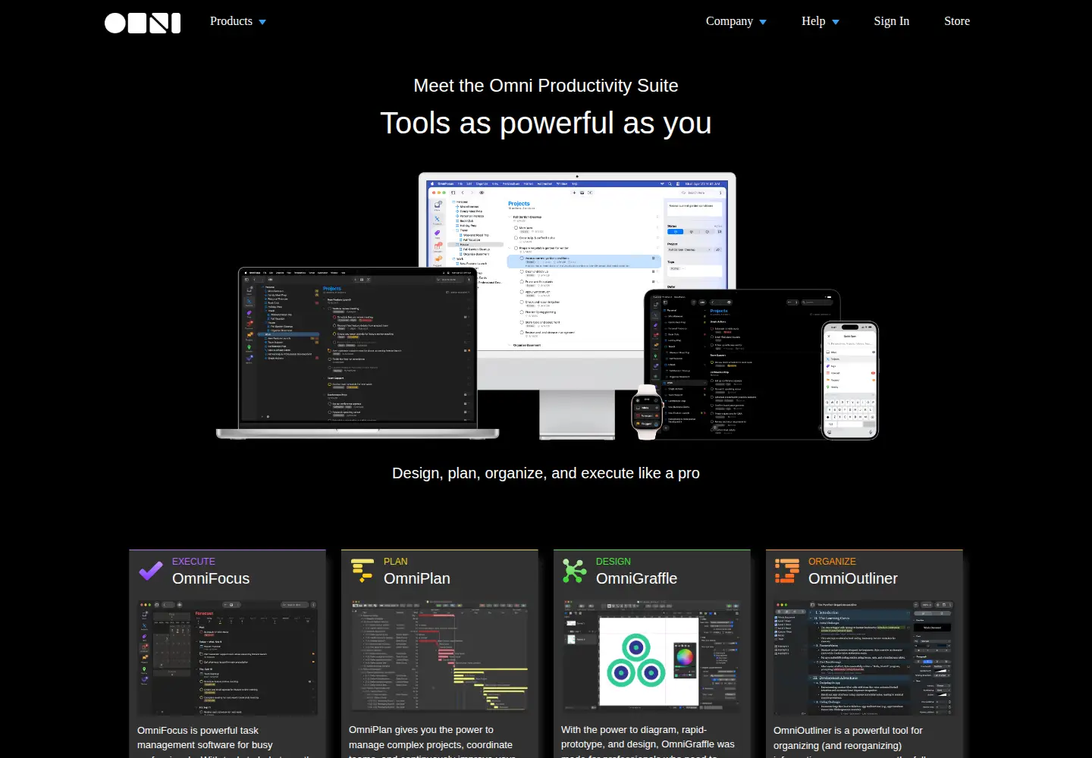
Task: Open the Help dropdown menu
Action: click(x=821, y=21)
